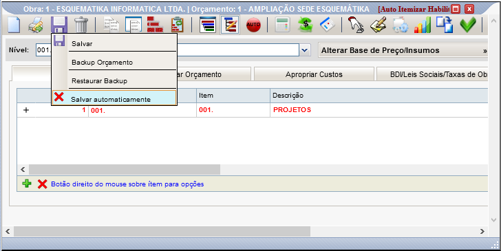Open the colored bar chart icon
Viewport: 501px width, 251px height.
(x=423, y=25)
